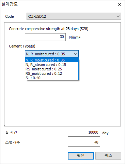The image size is (125, 164).
Task: Click the 설계강도 dialog title
Action: coord(10,4)
